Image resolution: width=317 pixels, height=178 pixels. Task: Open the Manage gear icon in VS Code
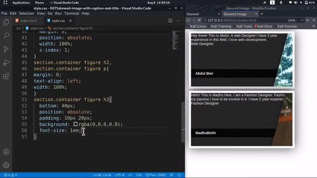(x=6, y=165)
